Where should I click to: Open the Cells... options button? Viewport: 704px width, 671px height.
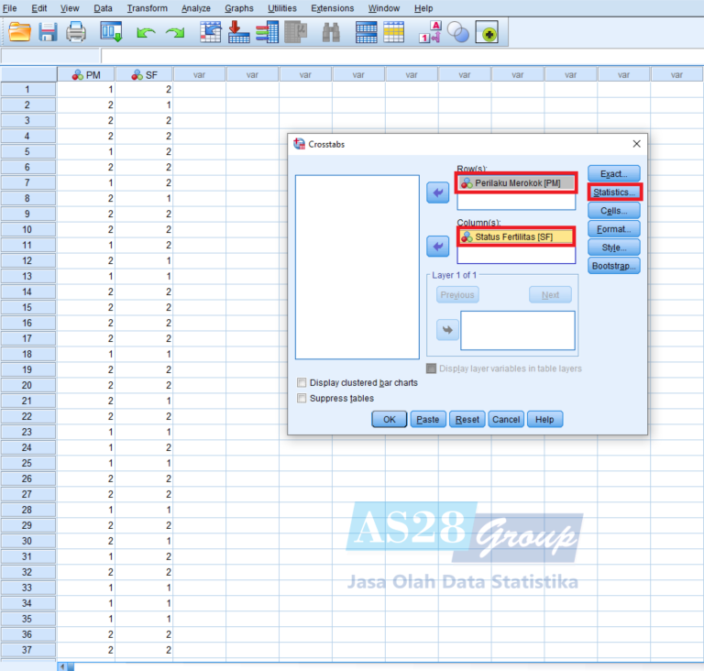(614, 211)
